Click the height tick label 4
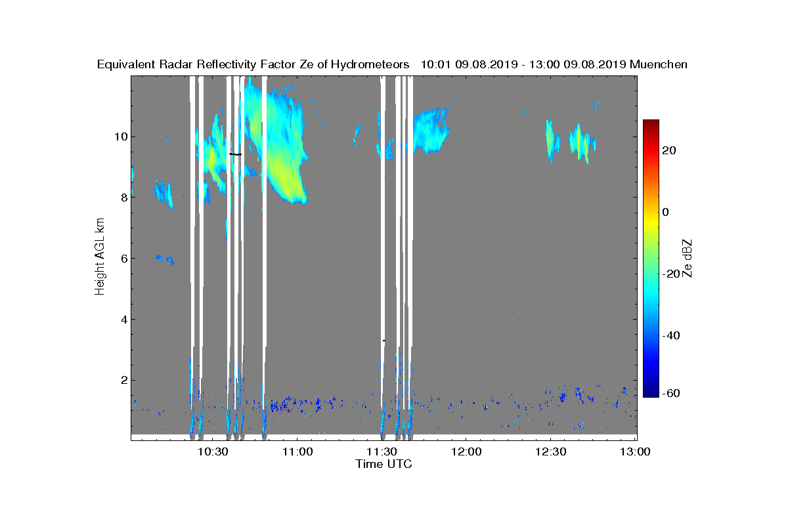The height and width of the screenshot is (525, 788). pyautogui.click(x=123, y=320)
